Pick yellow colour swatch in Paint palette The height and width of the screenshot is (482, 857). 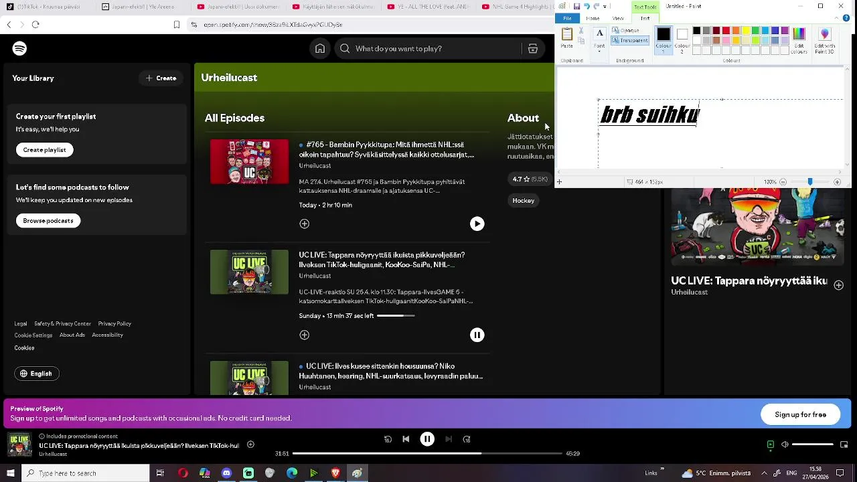tap(745, 31)
